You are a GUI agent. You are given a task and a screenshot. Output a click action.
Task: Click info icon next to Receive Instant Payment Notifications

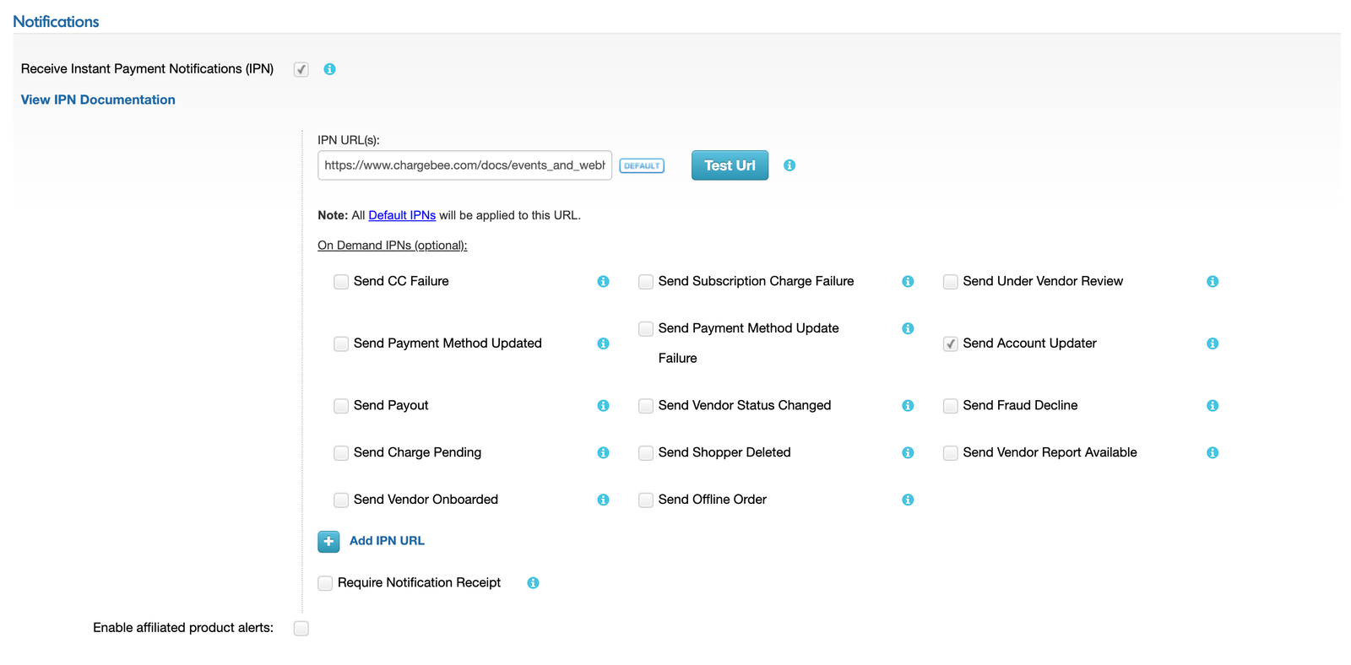pos(329,69)
